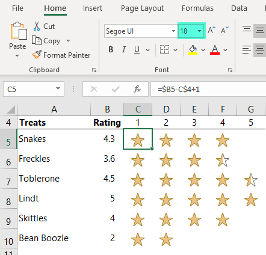266x255 pixels.
Task: Select top align icon
Action: pyautogui.click(x=247, y=29)
